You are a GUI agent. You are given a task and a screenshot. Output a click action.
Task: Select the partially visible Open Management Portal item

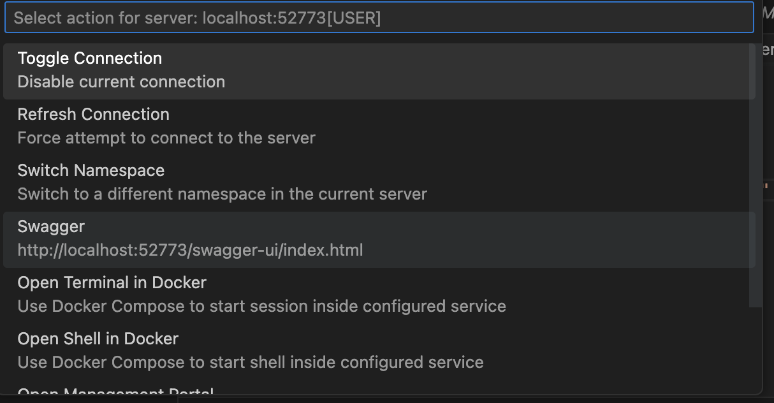(379, 389)
